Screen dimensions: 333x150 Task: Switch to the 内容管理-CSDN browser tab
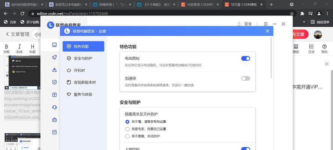[x=200, y=4]
